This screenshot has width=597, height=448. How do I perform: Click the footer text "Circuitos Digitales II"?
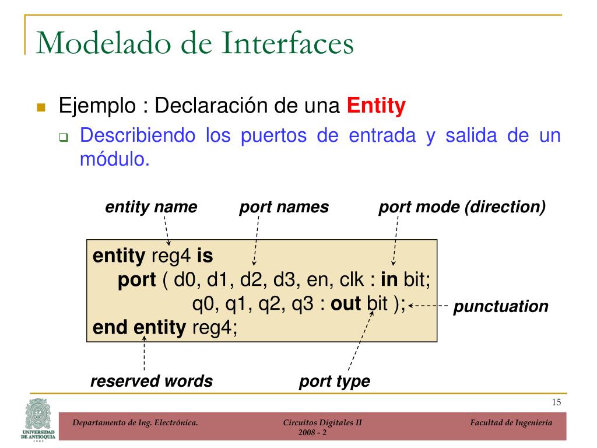pos(322,422)
